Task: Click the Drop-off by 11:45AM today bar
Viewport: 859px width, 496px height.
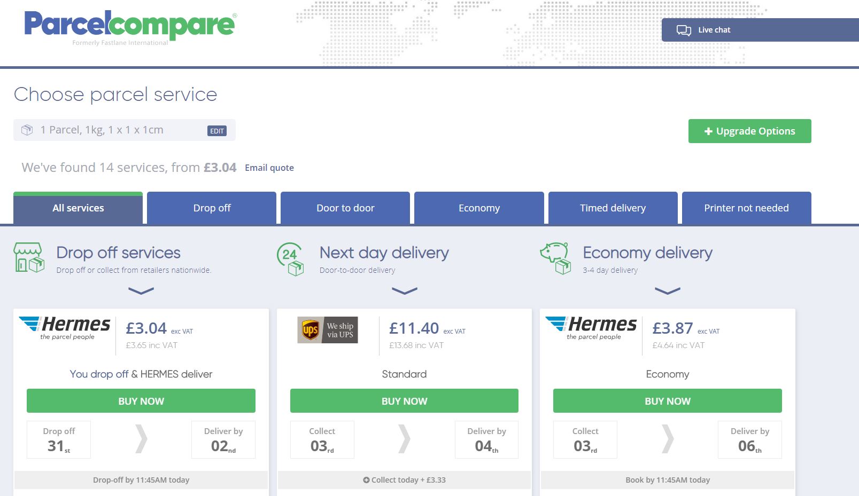Action: pos(141,480)
